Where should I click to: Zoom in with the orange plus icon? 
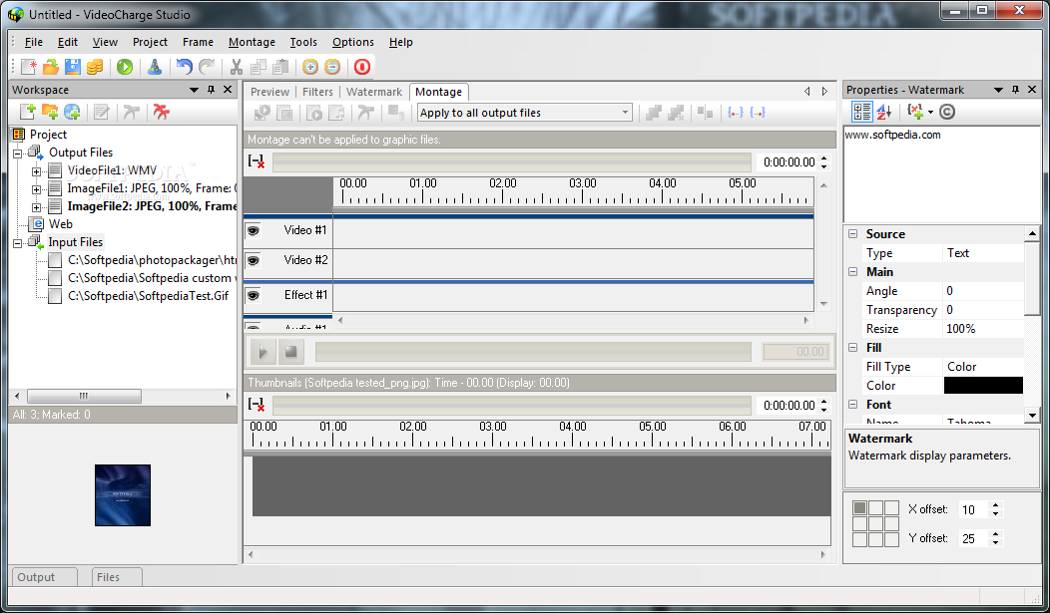click(x=310, y=67)
